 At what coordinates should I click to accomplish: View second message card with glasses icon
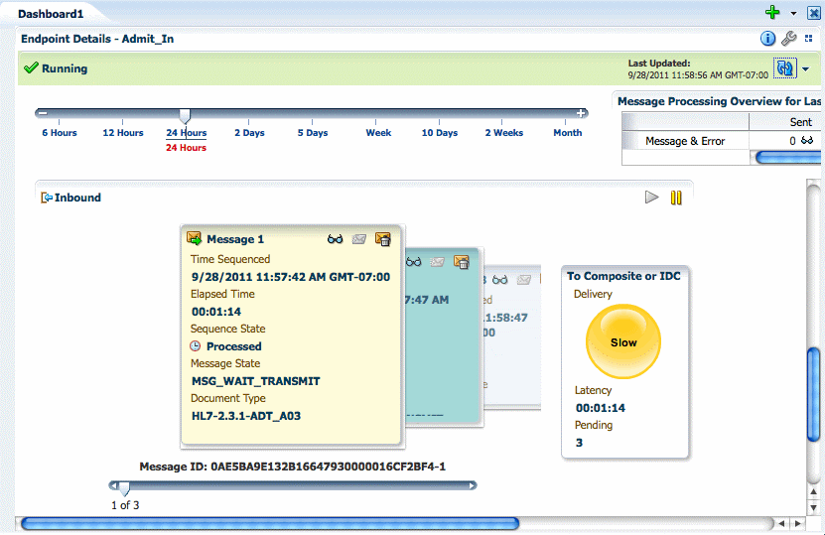[414, 261]
